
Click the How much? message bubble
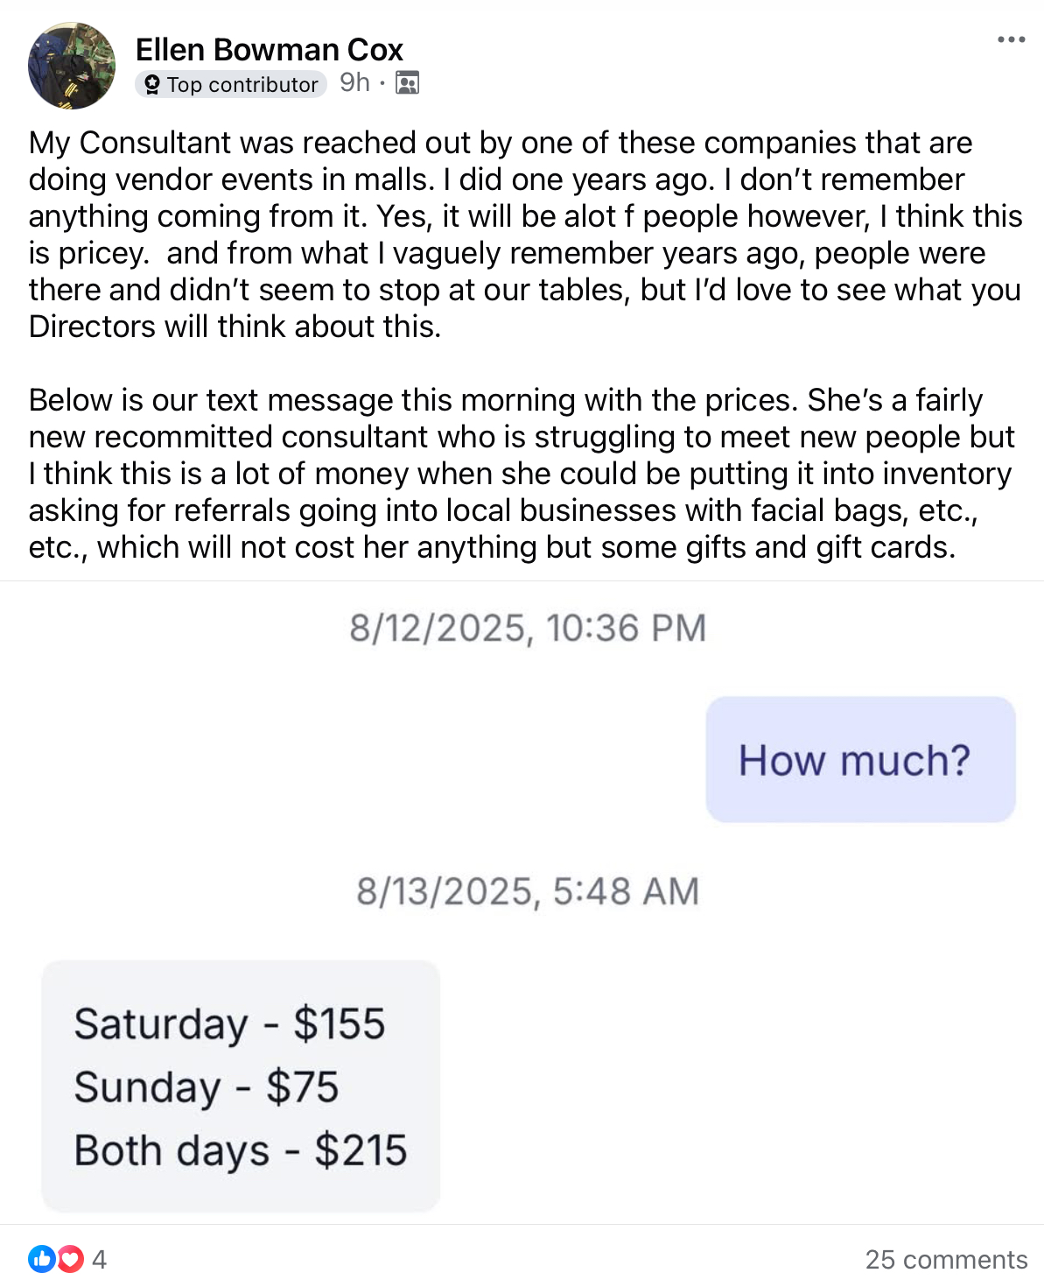tap(860, 759)
